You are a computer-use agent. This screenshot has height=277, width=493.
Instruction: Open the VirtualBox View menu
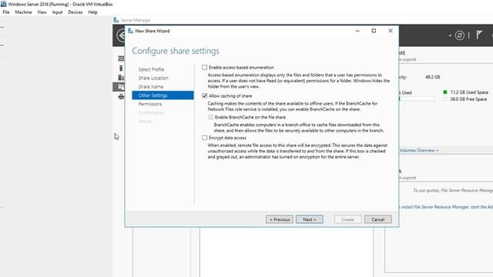coord(42,12)
